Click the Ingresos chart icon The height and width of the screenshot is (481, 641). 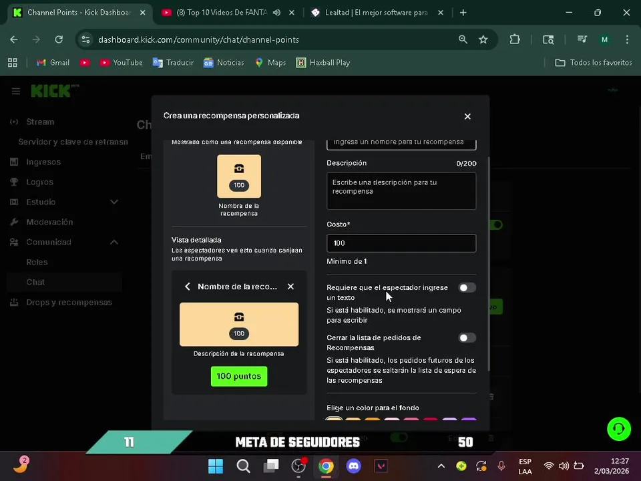click(x=14, y=162)
